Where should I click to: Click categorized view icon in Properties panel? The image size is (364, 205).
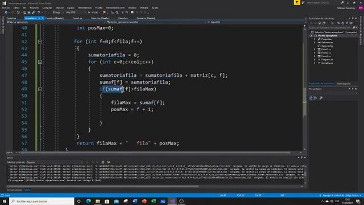click(x=311, y=98)
